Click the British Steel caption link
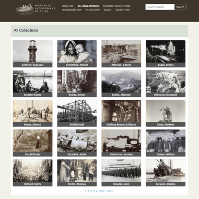Screen dimensions: 199x199 77,124
